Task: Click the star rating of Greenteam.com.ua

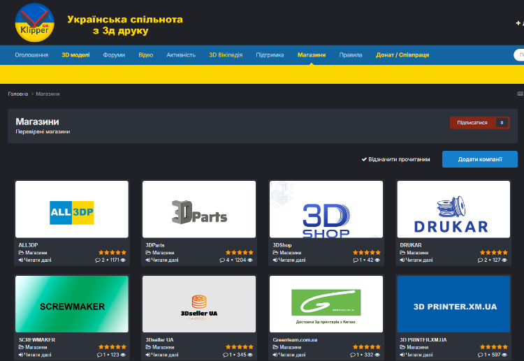Action: (x=367, y=347)
